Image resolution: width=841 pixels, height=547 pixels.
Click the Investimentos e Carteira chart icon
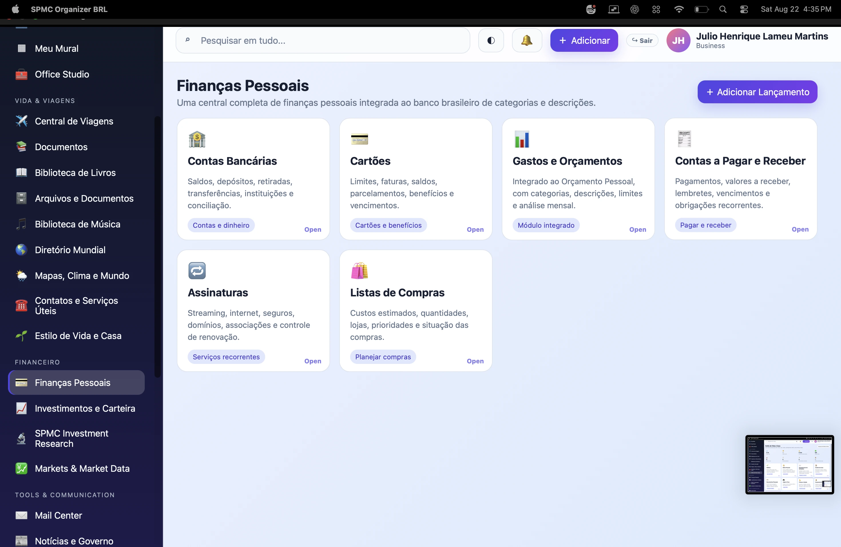pyautogui.click(x=21, y=409)
